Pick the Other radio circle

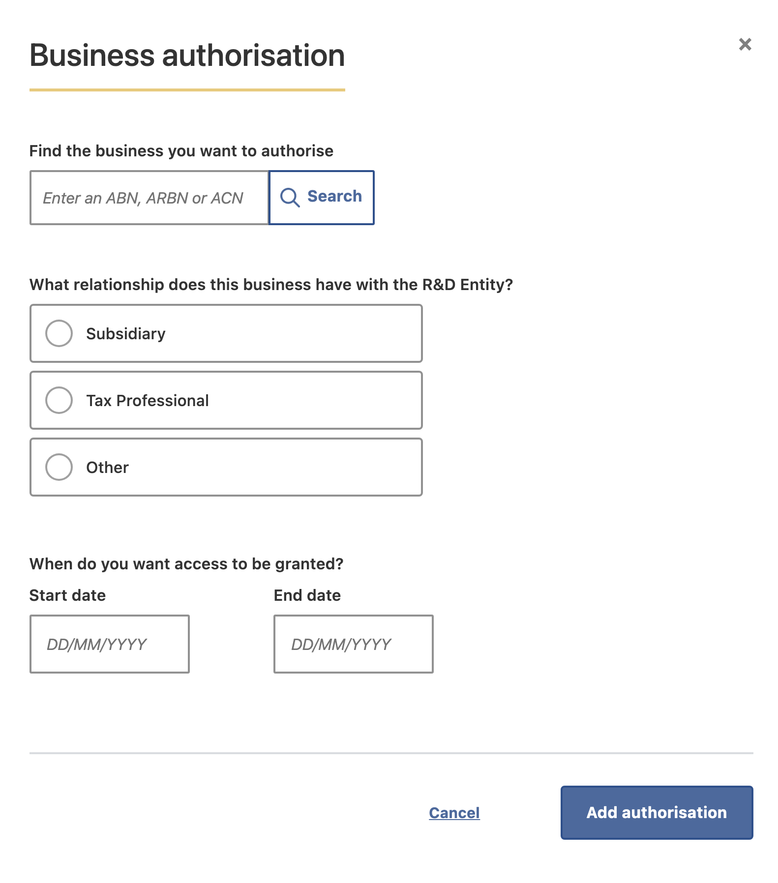click(59, 467)
